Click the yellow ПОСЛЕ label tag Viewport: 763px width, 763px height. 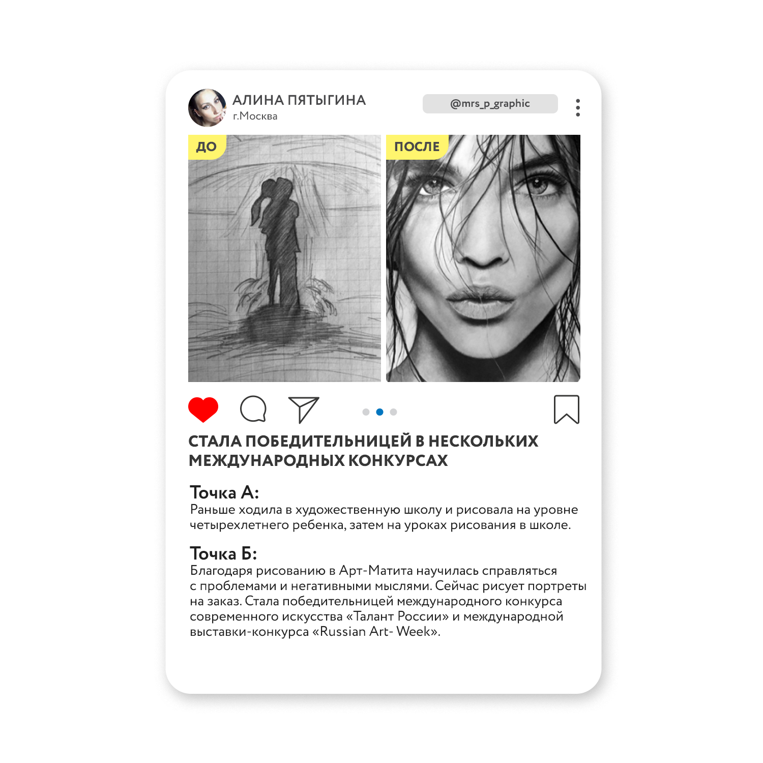[417, 147]
